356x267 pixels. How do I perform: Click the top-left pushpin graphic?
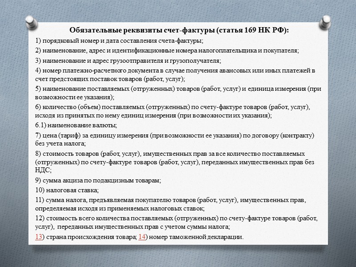(x=32, y=22)
